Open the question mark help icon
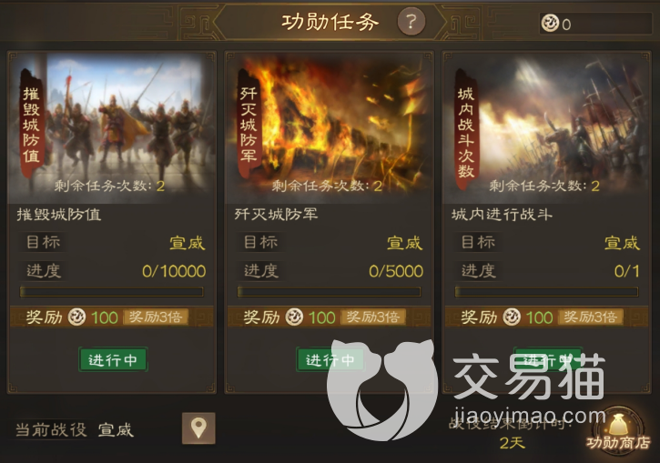The height and width of the screenshot is (463, 660). point(411,21)
